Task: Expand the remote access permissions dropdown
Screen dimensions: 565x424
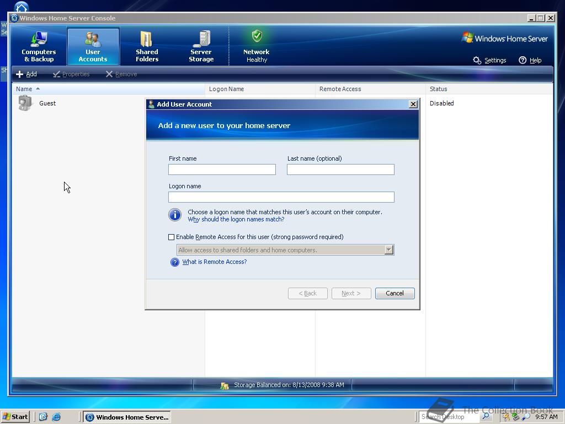Action: (x=389, y=250)
